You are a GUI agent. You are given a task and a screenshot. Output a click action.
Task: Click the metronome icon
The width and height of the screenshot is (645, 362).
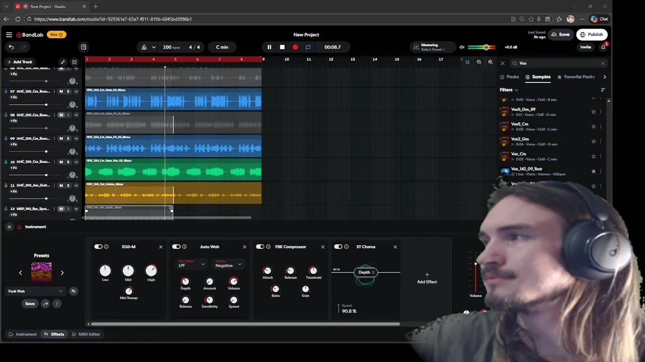point(144,47)
